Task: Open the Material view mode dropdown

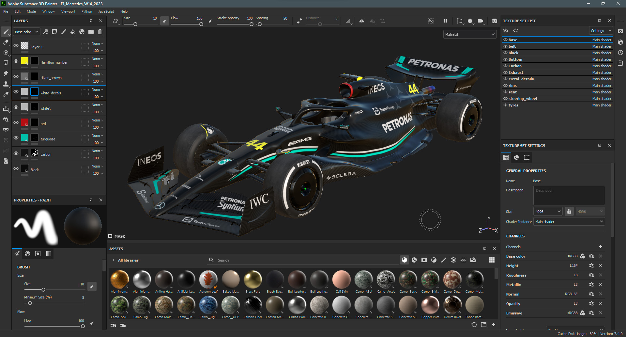Action: [x=470, y=34]
